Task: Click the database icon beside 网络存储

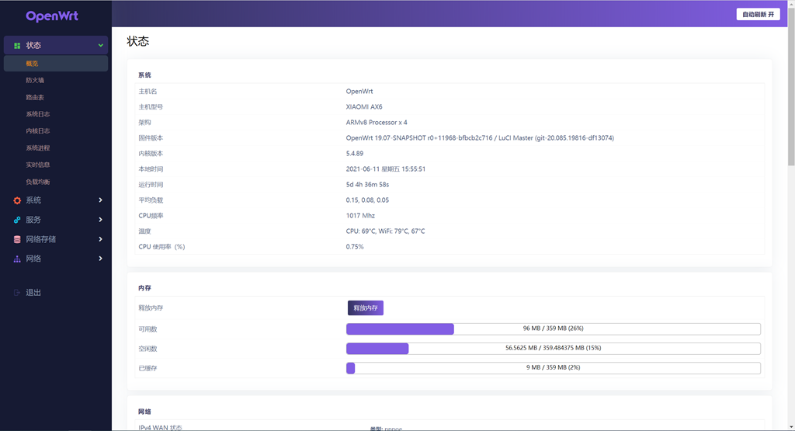Action: click(17, 239)
